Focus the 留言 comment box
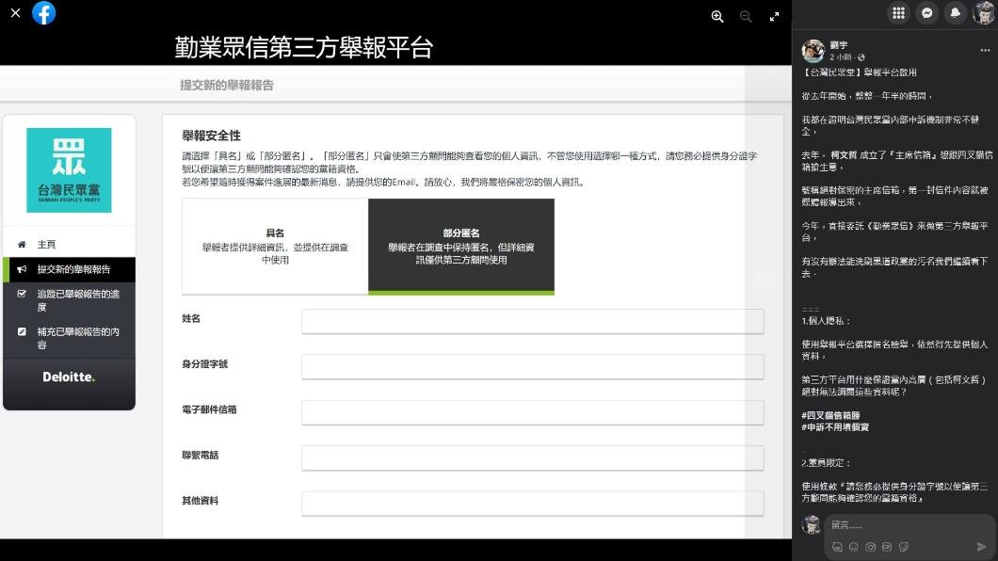Viewport: 998px width, 561px height. pyautogui.click(x=910, y=525)
